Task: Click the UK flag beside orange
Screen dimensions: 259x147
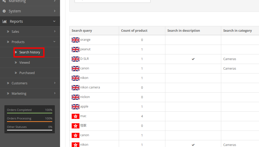Action: pos(76,40)
